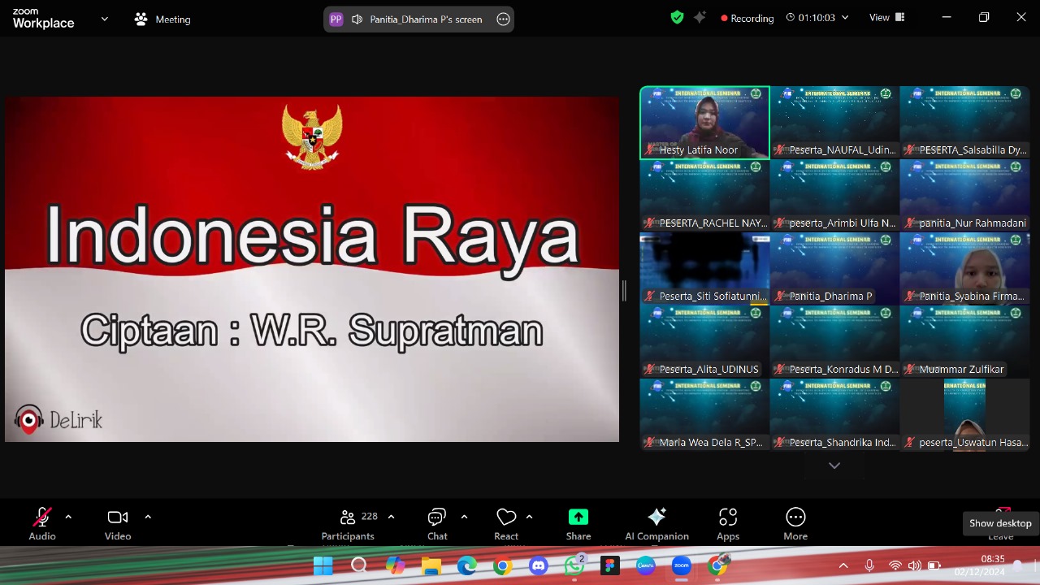Expand the chat options arrow
Viewport: 1040px width, 585px height.
(464, 517)
